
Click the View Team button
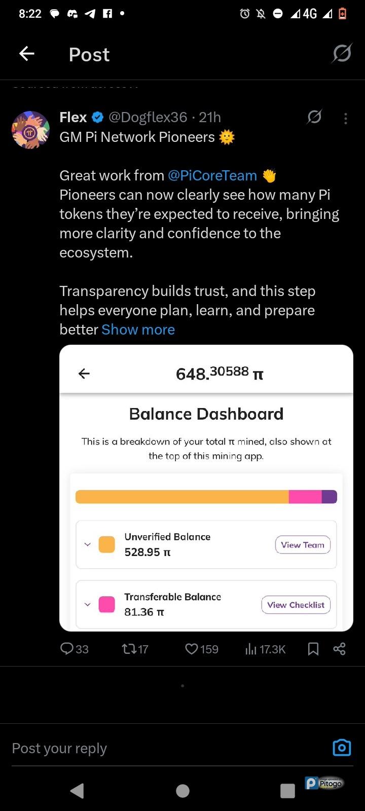(x=303, y=545)
